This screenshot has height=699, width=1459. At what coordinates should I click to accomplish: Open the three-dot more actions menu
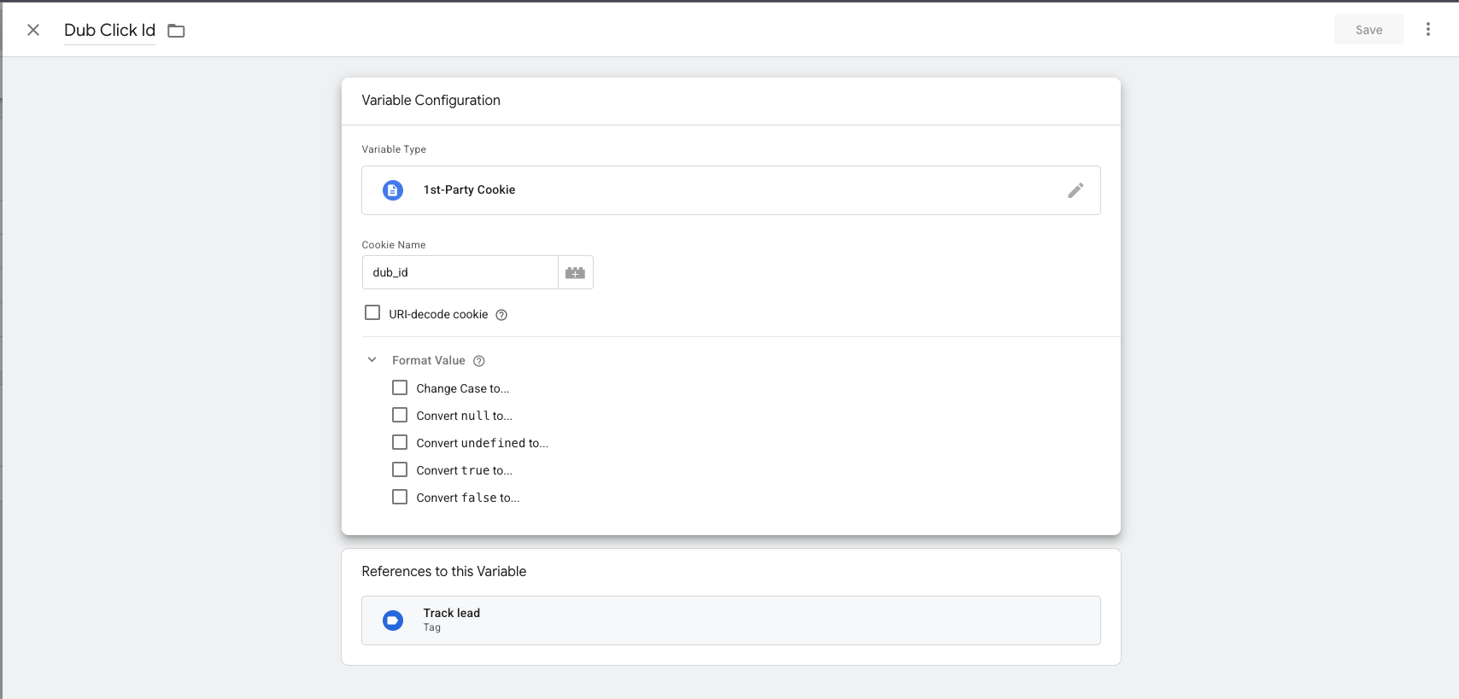click(x=1427, y=30)
